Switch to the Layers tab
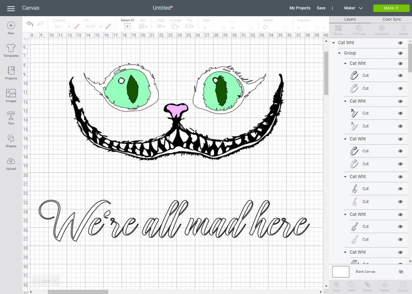Viewport: 412px width, 294px height. 350,19
